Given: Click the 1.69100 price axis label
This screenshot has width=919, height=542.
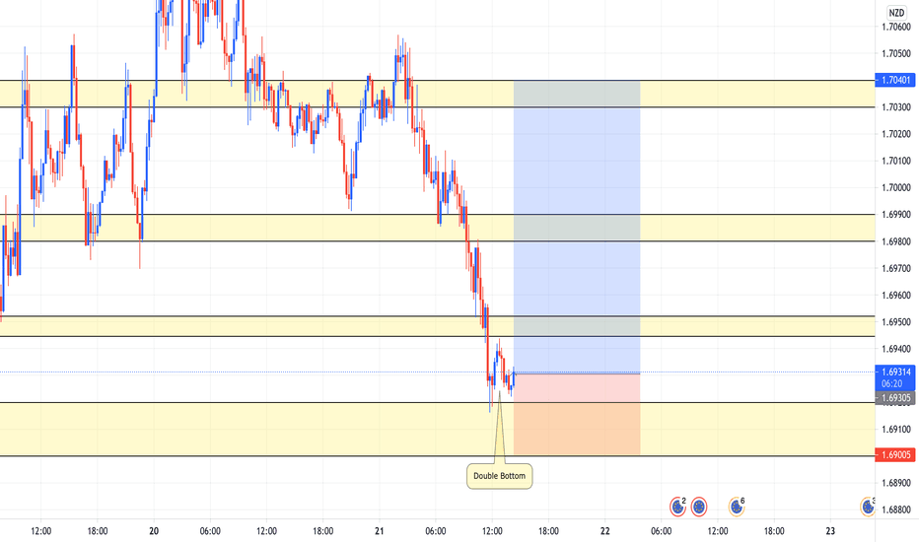Looking at the screenshot, I should (896, 430).
